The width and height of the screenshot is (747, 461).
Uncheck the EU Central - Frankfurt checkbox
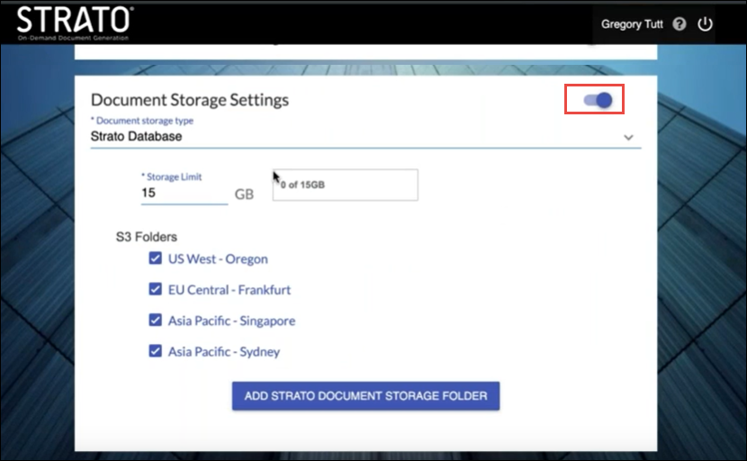pos(156,290)
